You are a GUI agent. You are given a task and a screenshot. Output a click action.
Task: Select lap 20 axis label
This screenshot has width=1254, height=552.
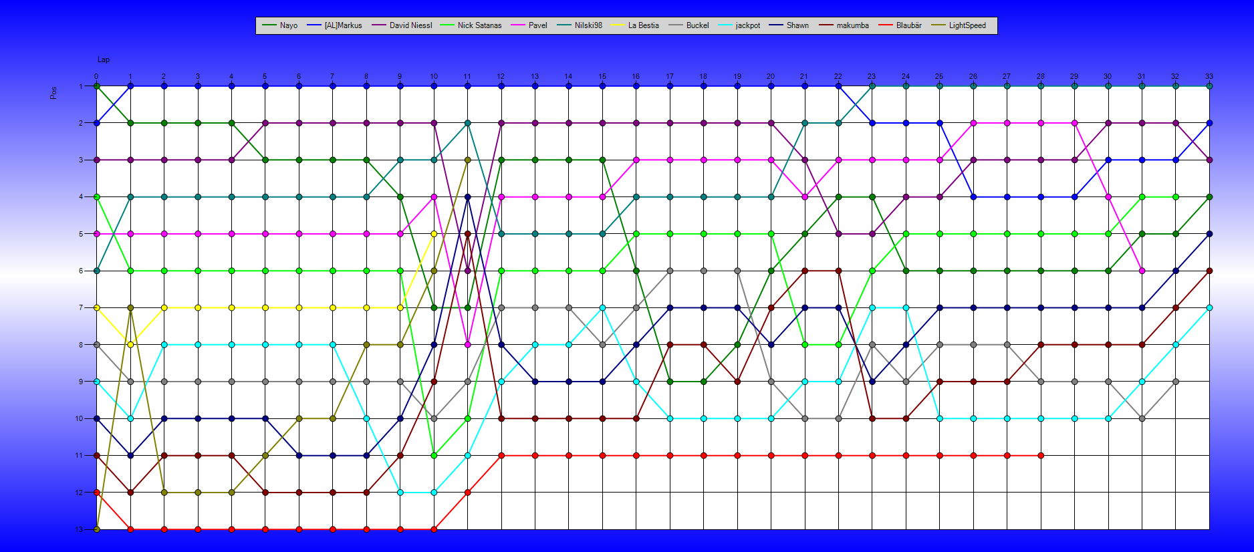pyautogui.click(x=771, y=76)
